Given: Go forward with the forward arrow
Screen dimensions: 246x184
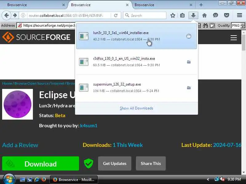Looking at the screenshot, I should [15, 15].
